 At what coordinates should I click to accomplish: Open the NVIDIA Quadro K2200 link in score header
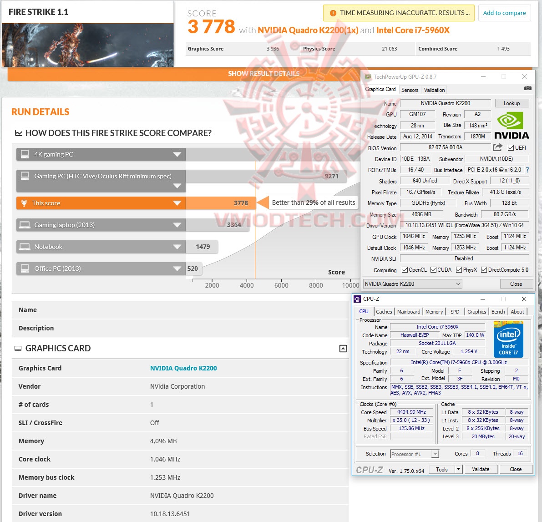pos(308,30)
